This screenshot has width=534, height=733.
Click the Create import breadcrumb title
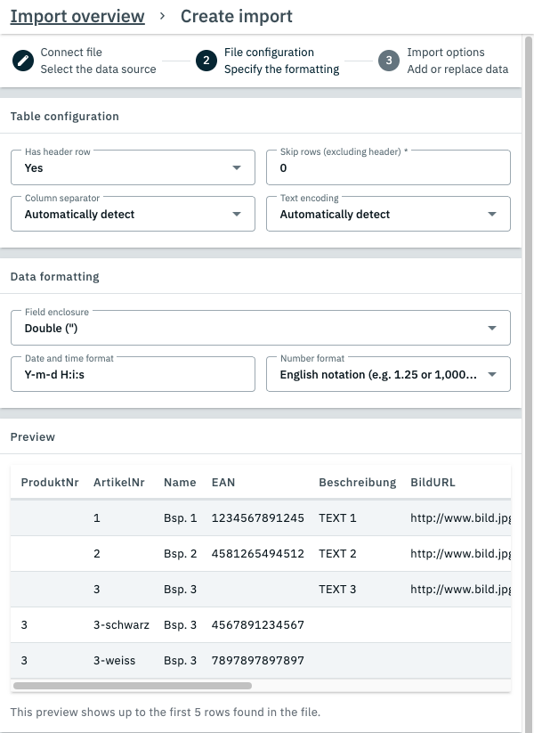pos(237,16)
